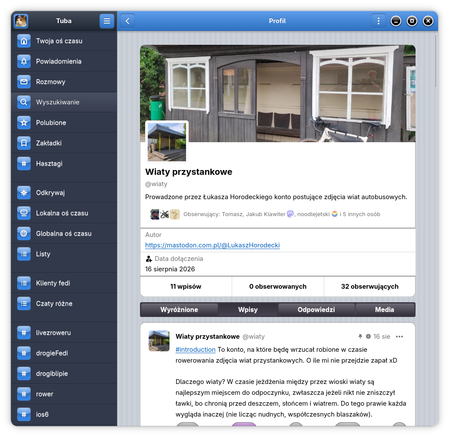
Task: Open Globalna oś czasu globe icon
Action: pos(24,234)
